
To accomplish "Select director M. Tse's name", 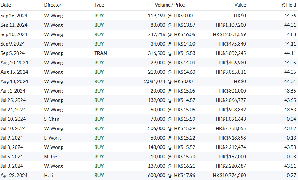I will [51, 157].
